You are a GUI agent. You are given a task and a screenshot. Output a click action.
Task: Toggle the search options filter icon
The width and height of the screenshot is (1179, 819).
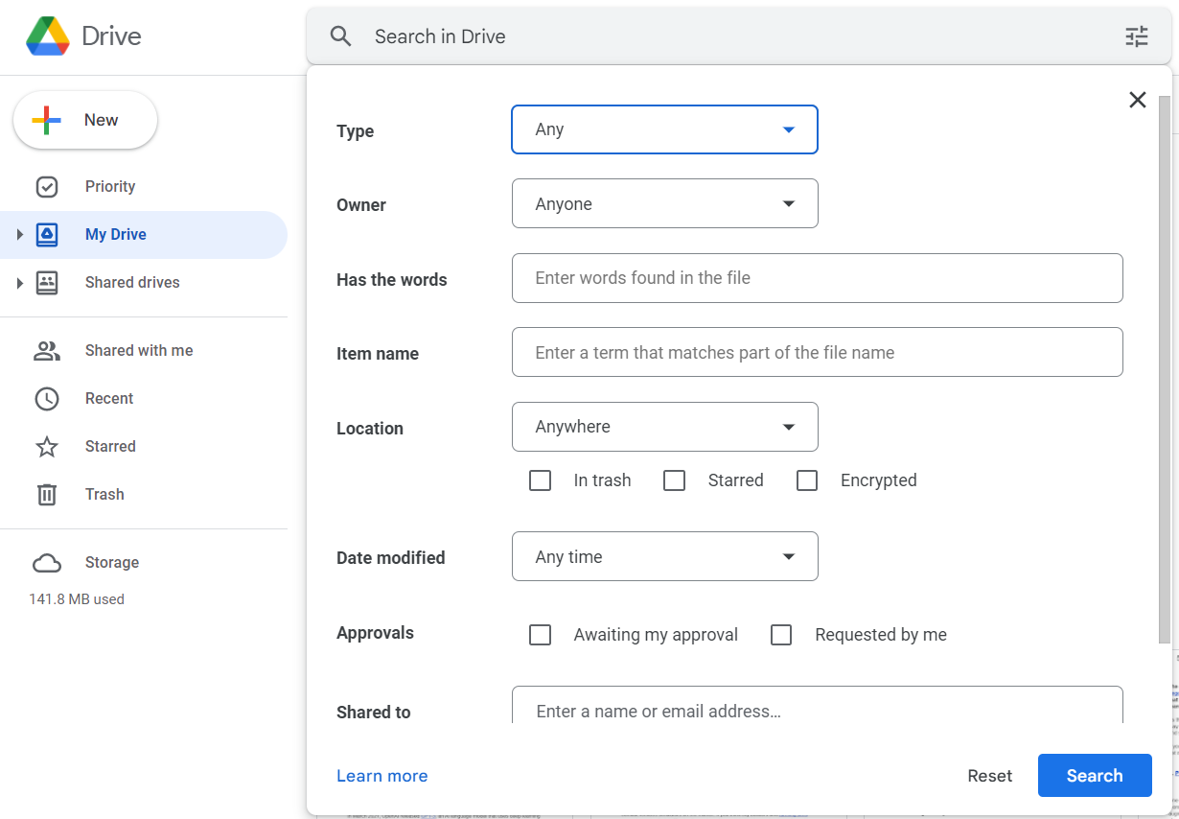click(x=1136, y=36)
